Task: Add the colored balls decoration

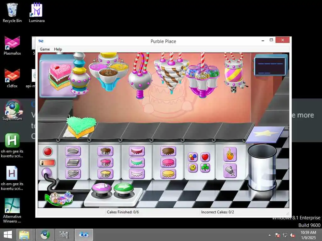Action: (x=193, y=157)
